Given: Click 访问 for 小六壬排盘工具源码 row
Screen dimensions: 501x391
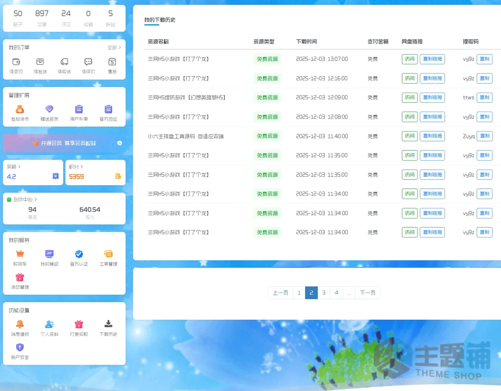Looking at the screenshot, I should pyautogui.click(x=410, y=136).
